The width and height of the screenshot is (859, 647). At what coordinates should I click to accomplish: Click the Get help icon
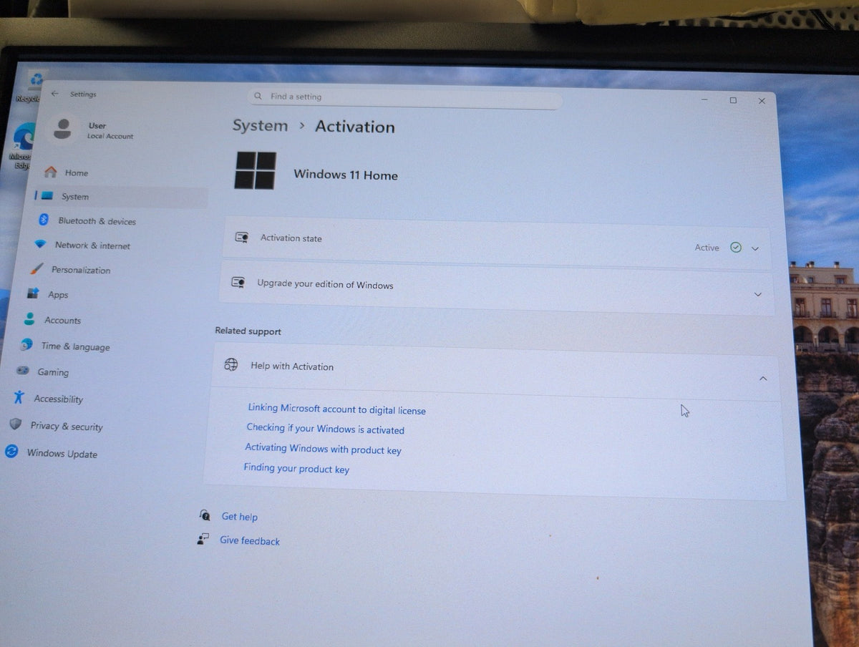tap(205, 515)
